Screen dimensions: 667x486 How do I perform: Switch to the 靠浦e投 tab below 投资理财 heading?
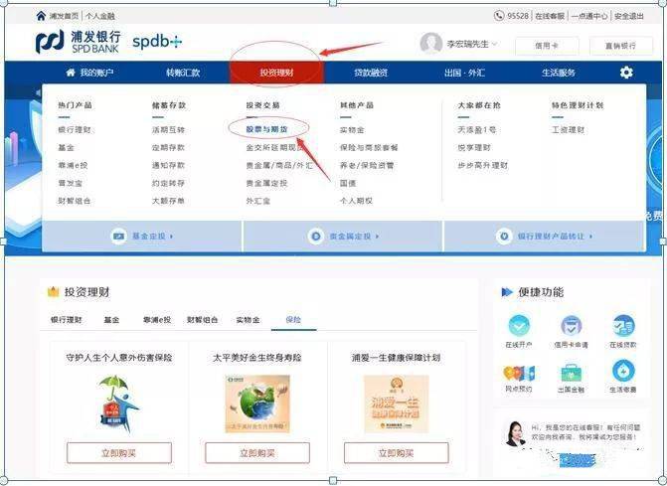pyautogui.click(x=157, y=319)
